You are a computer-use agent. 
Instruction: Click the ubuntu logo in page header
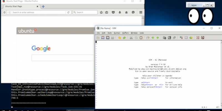27,31
